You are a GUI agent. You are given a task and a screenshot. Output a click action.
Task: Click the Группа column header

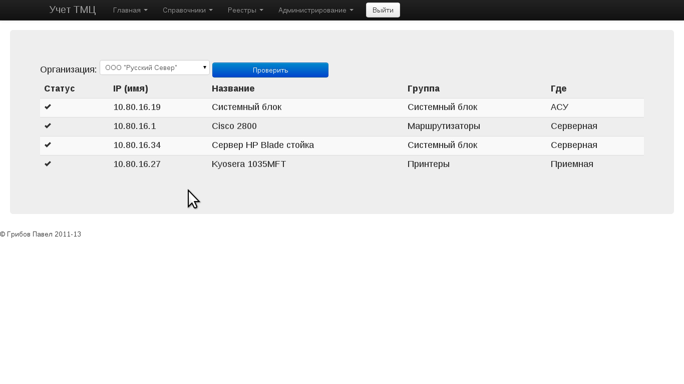pyautogui.click(x=424, y=88)
